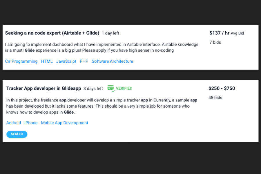Image resolution: width=261 pixels, height=174 pixels.
Task: Open the Mobile App Development tag
Action: [x=65, y=123]
